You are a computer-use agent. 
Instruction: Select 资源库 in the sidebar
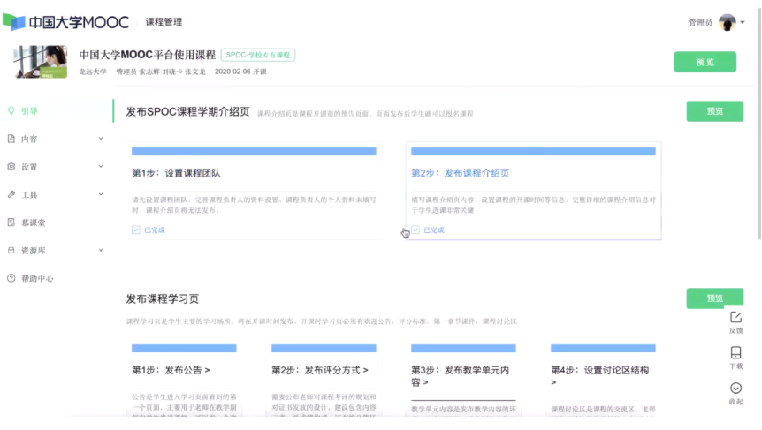point(33,251)
